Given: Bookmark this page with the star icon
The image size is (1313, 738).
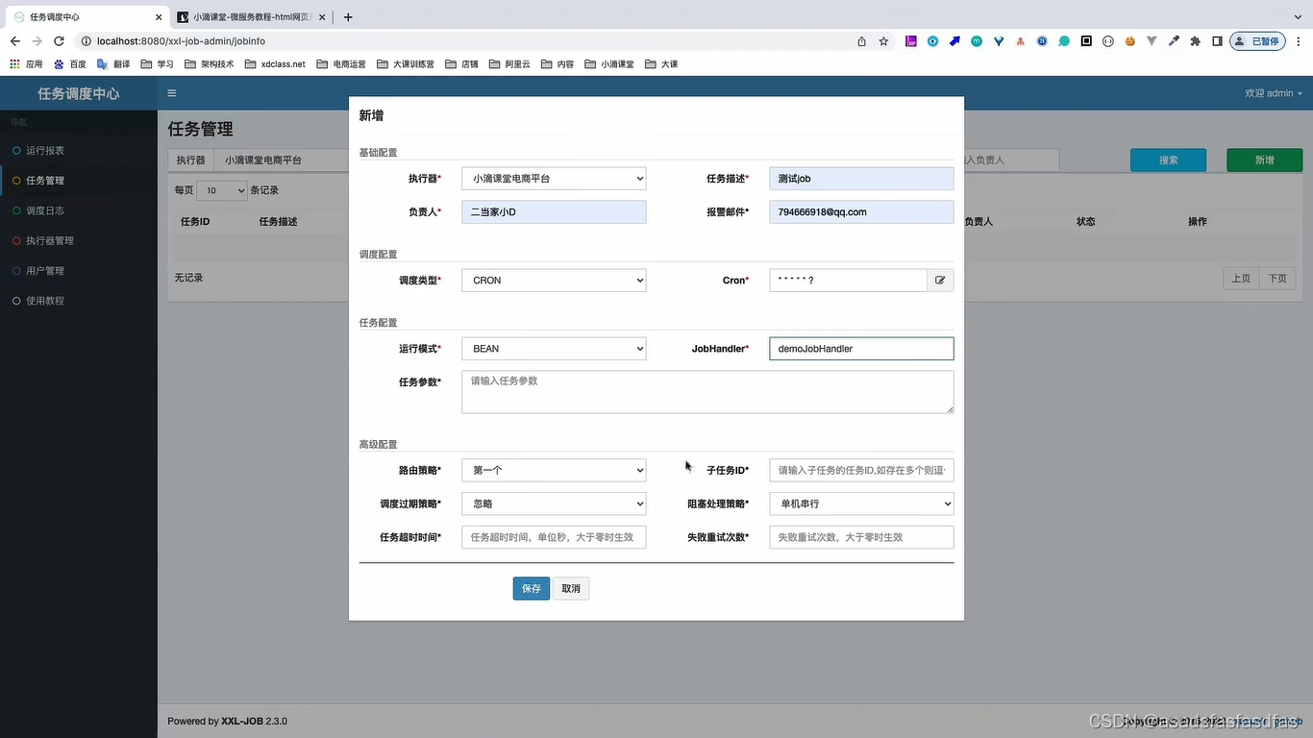Looking at the screenshot, I should coord(883,41).
